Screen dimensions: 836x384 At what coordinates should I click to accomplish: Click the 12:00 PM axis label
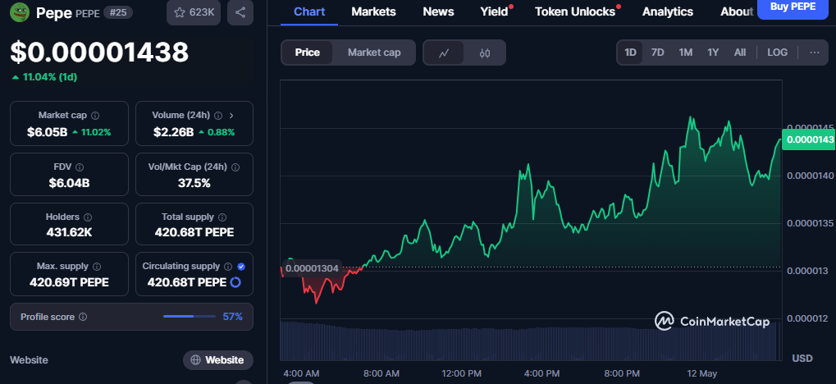point(462,373)
